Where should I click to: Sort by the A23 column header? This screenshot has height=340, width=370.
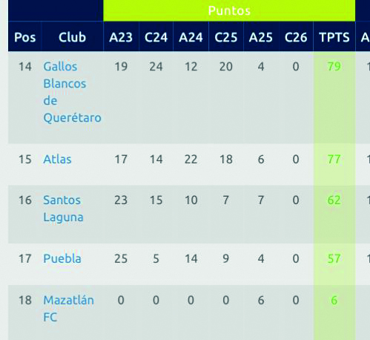(x=121, y=37)
